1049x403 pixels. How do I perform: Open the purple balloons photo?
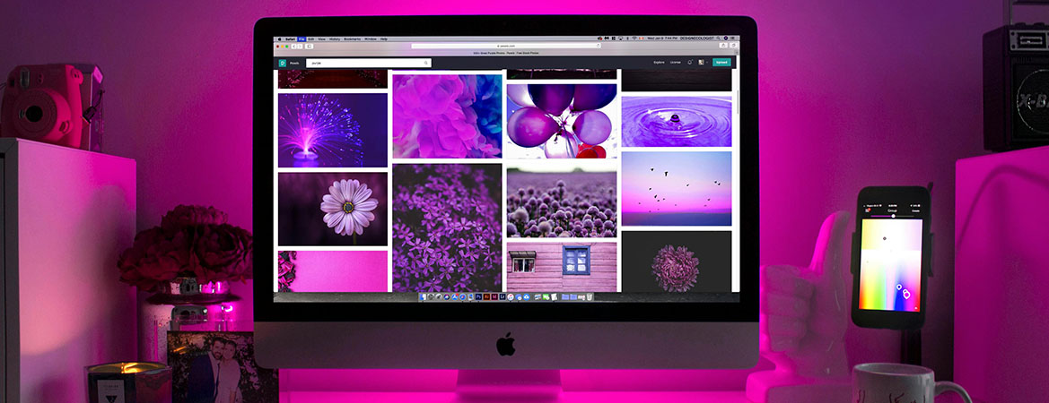tap(562, 121)
